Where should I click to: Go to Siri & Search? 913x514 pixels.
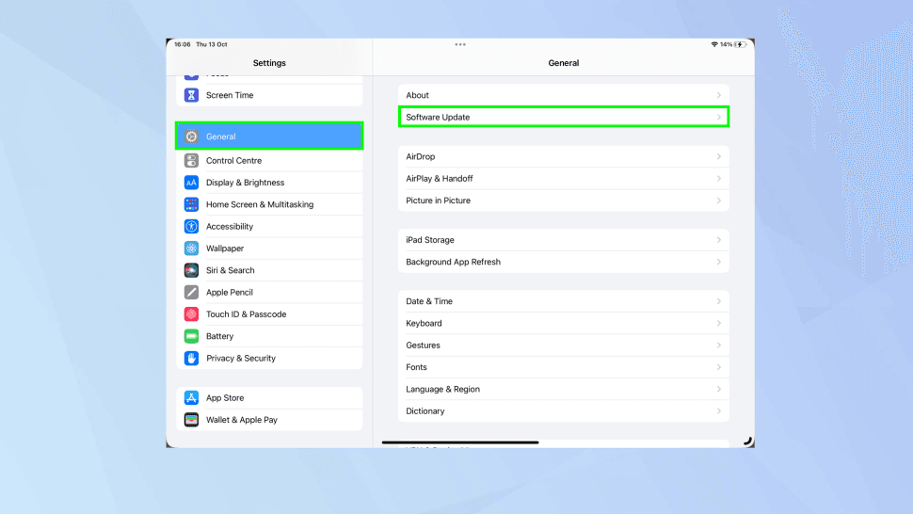point(269,270)
